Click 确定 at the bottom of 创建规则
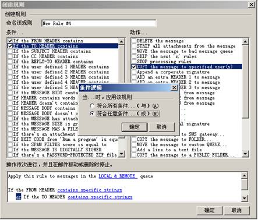The image size is (258, 220). pyautogui.click(x=209, y=210)
